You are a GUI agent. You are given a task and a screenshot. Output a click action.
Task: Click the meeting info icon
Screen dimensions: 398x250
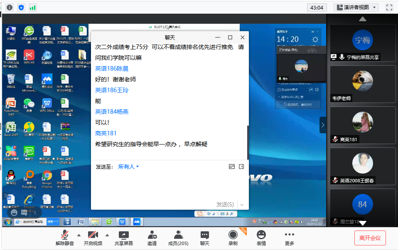pos(10,7)
